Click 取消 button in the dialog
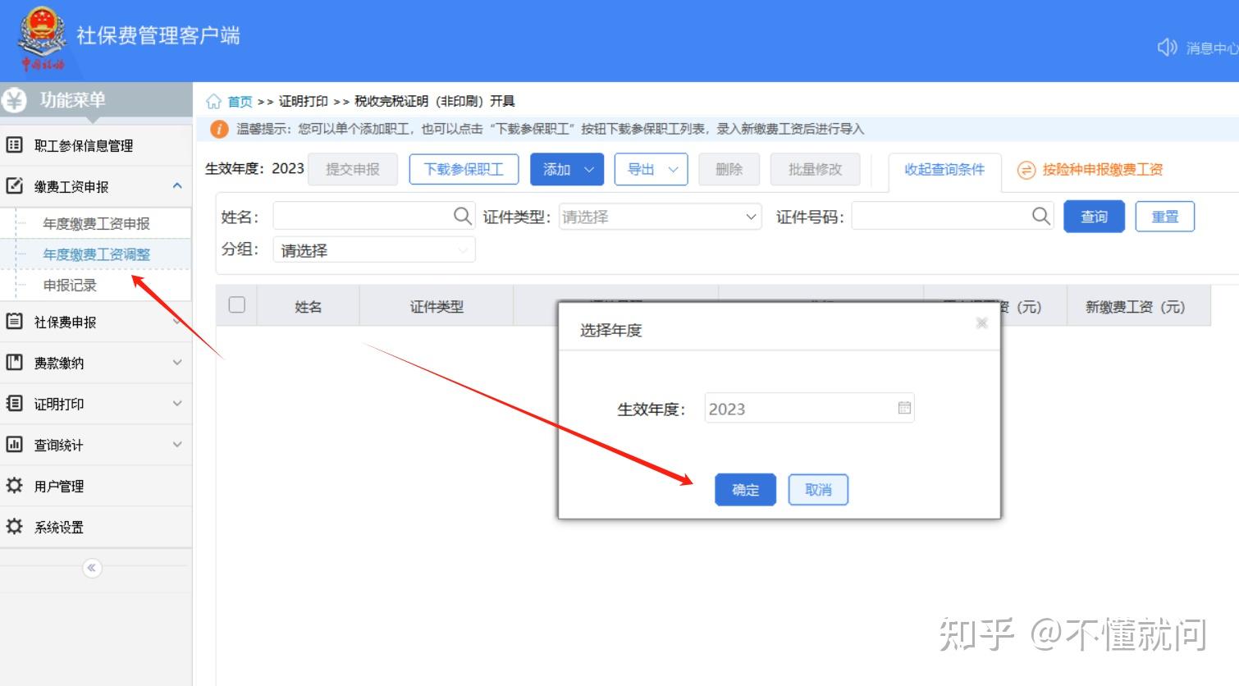Screen dimensions: 1239x686 (818, 490)
